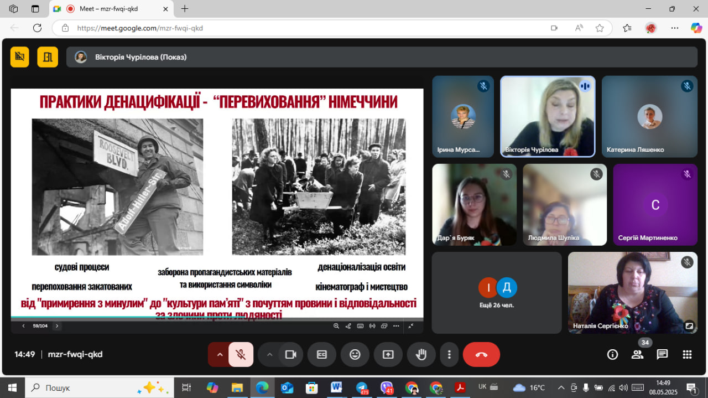
Task: Open meeting details info icon
Action: 612,354
